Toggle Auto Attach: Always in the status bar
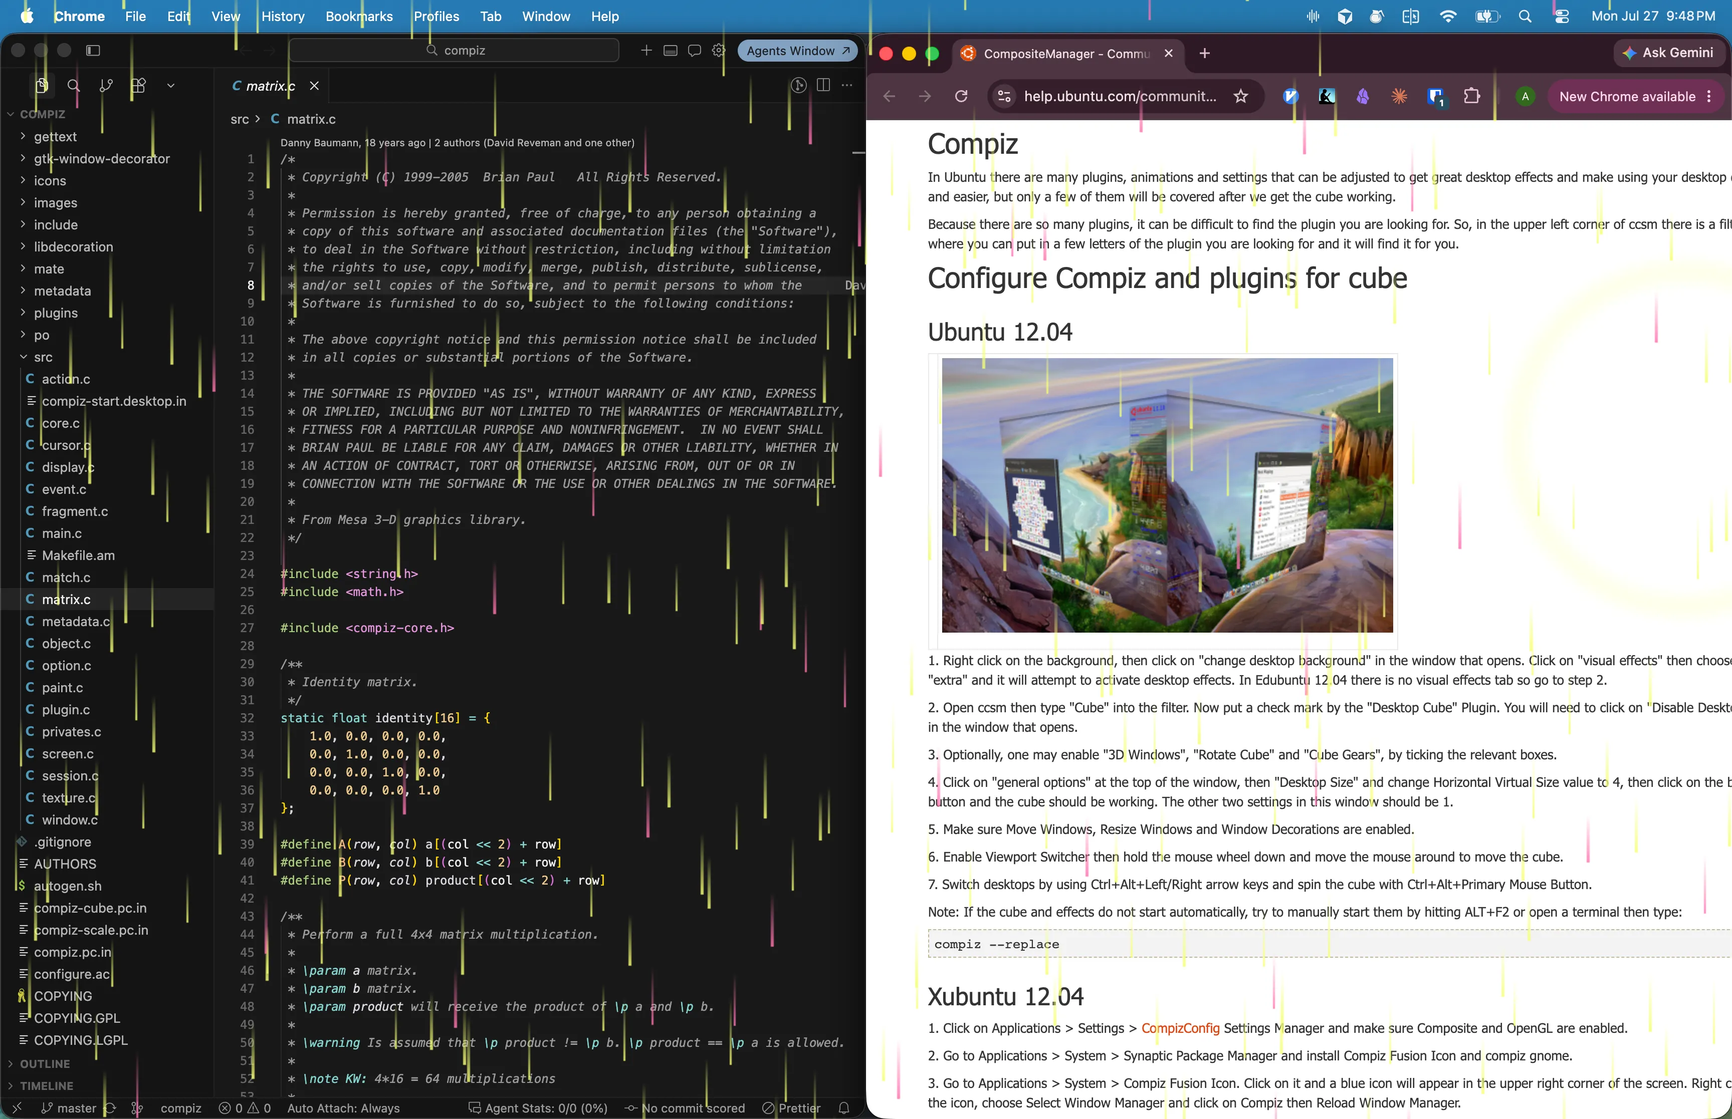The height and width of the screenshot is (1119, 1732). tap(343, 1108)
